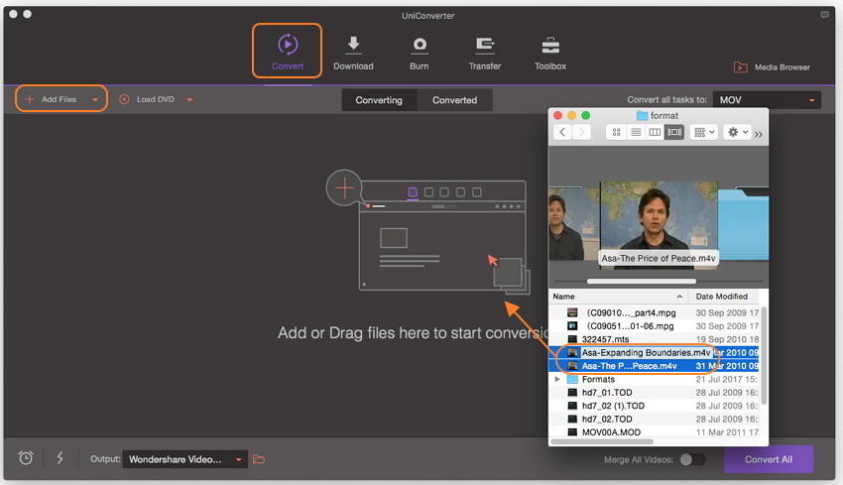Select the 322457.mts file
The image size is (843, 485).
coord(654,339)
